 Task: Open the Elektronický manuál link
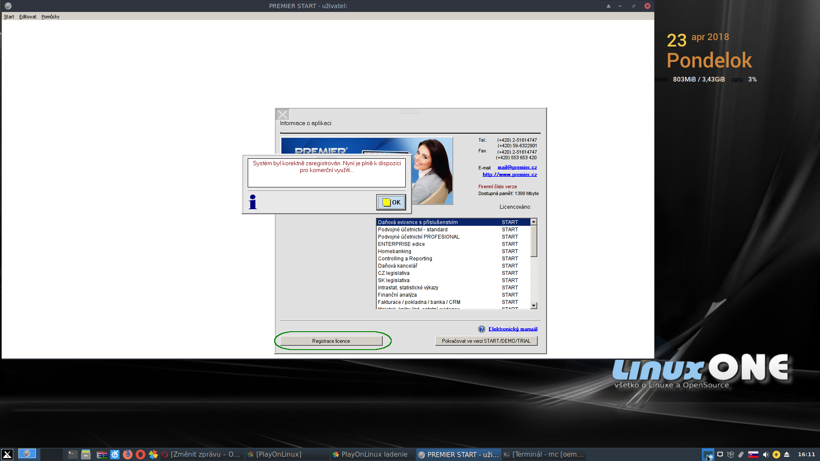tap(513, 329)
